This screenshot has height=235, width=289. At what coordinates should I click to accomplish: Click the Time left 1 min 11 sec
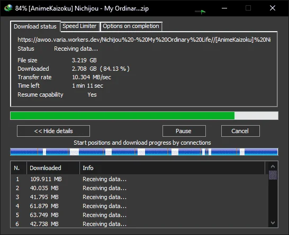point(87,86)
